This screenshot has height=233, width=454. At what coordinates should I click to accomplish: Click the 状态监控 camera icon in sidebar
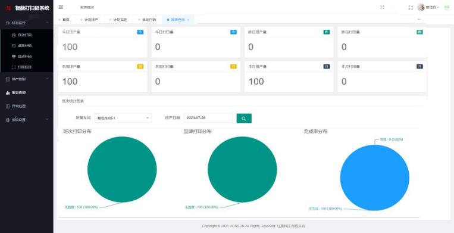(x=8, y=23)
